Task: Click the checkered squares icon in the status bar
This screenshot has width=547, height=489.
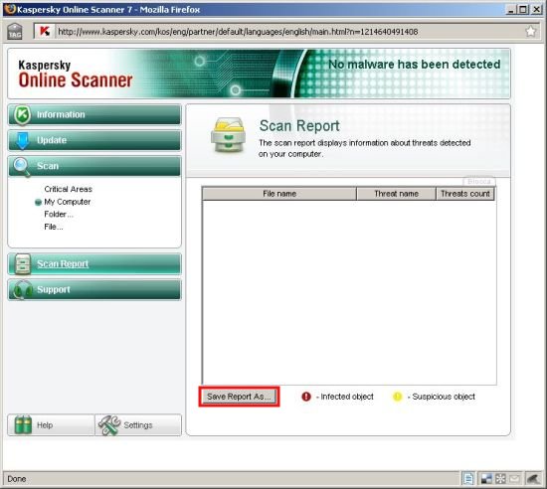Action: pos(486,479)
